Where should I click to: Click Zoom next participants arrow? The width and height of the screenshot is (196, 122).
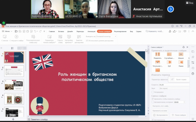(170, 9)
